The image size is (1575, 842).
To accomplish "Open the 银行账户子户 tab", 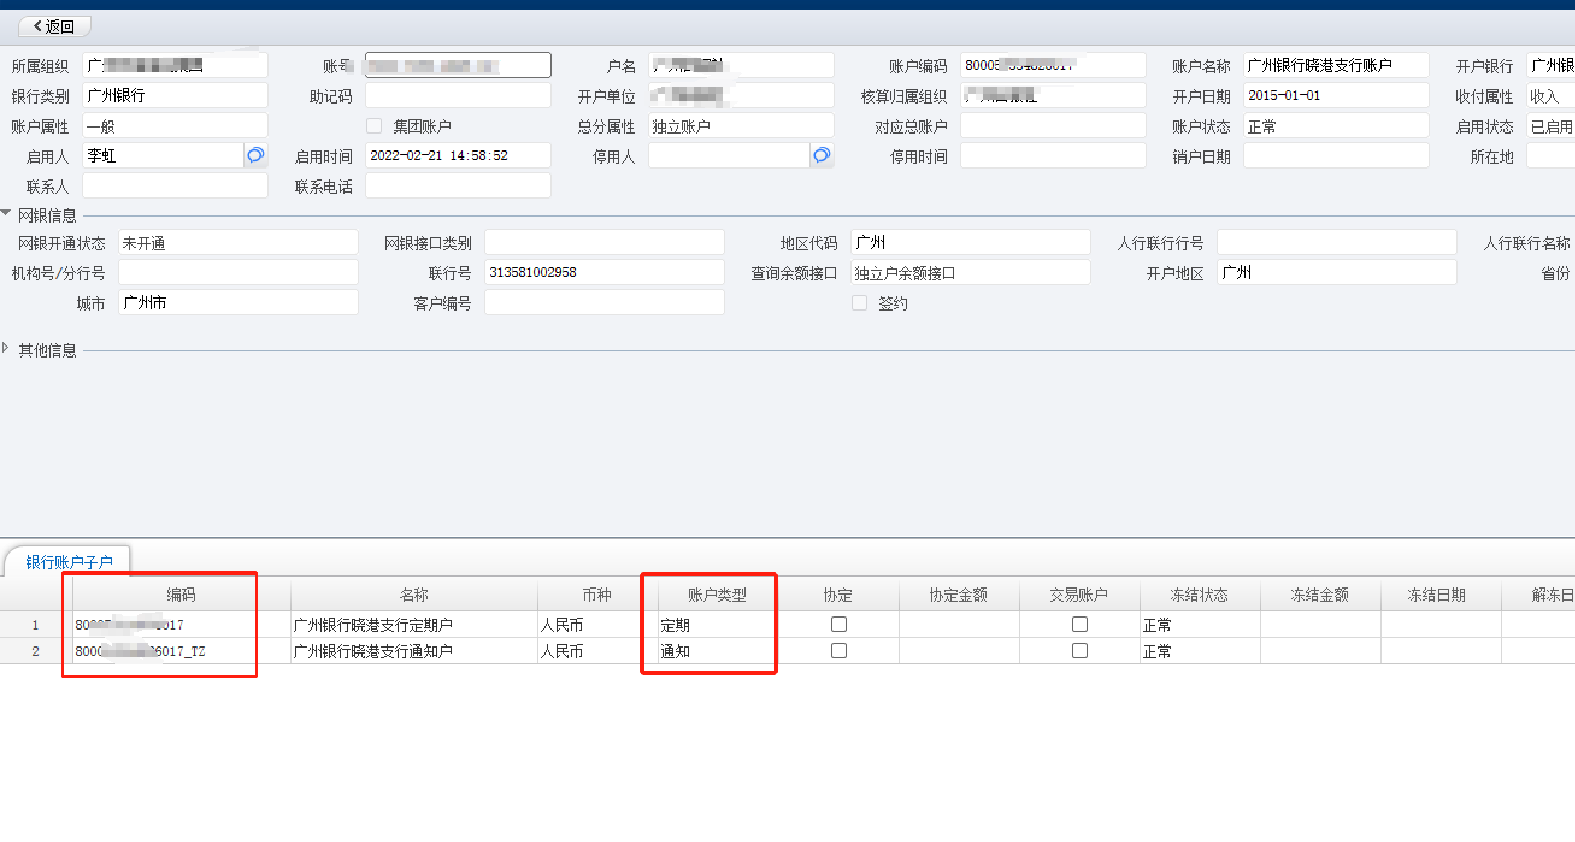I will pos(69,562).
